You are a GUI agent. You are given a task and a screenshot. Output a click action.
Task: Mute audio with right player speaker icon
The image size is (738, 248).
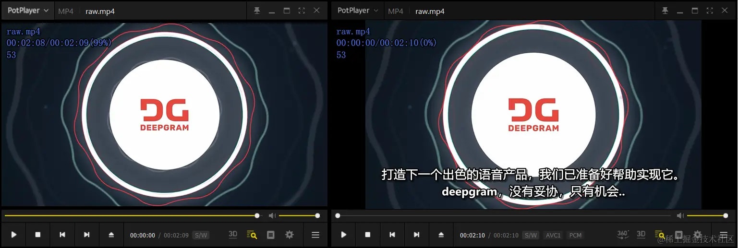pyautogui.click(x=680, y=216)
